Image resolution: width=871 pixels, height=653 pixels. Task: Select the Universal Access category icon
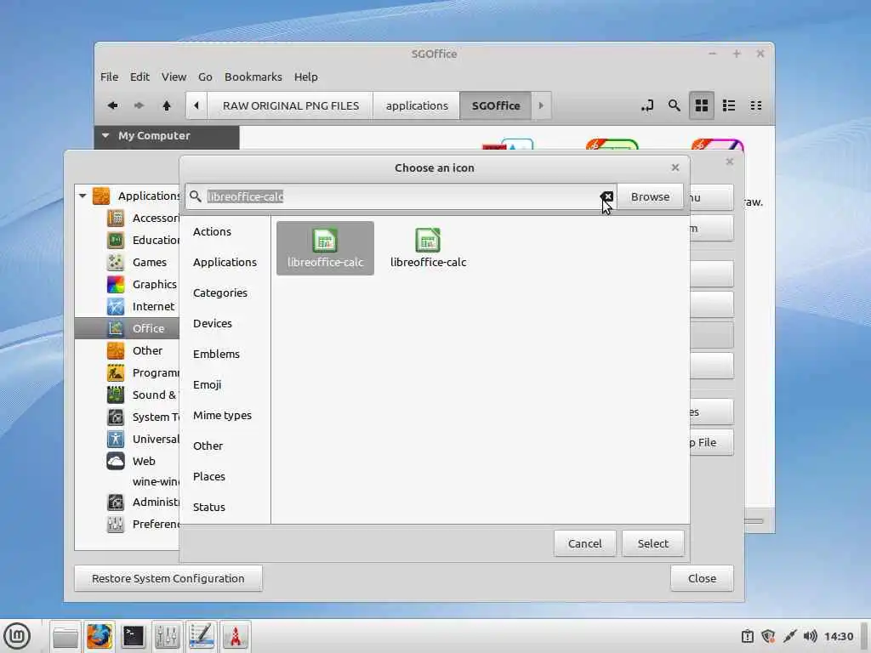coord(116,439)
